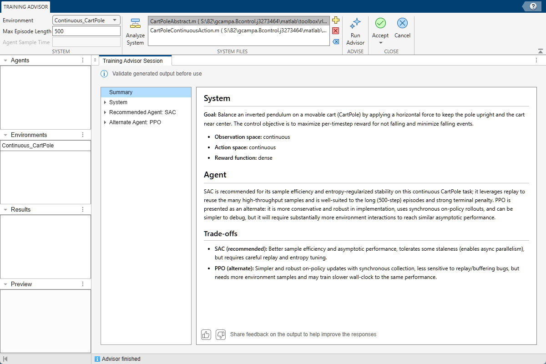Open the Accept dropdown arrow
This screenshot has height=364, width=546.
[380, 43]
